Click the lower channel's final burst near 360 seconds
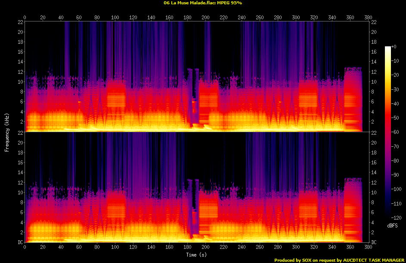The height and width of the screenshot is (263, 406). pos(352,210)
